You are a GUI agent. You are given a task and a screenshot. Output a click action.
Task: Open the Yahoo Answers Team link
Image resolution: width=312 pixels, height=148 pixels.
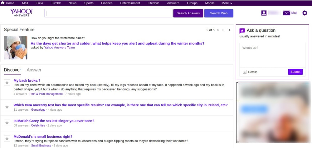tap(60, 47)
